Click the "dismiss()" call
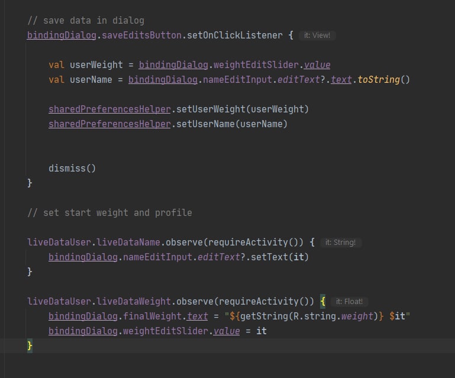 [72, 168]
